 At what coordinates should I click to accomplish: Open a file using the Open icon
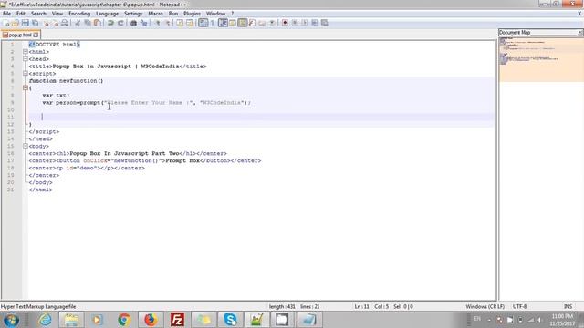click(15, 23)
